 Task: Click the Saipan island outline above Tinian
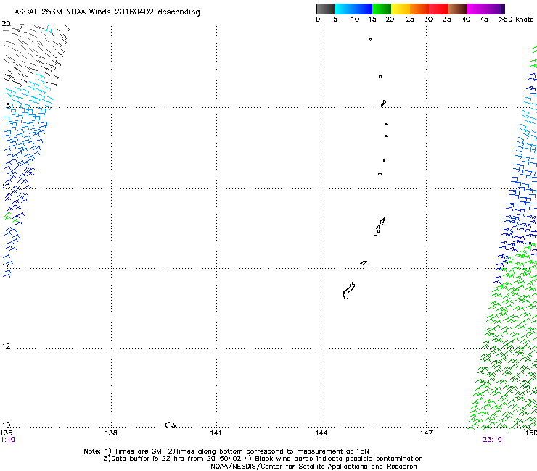point(382,221)
